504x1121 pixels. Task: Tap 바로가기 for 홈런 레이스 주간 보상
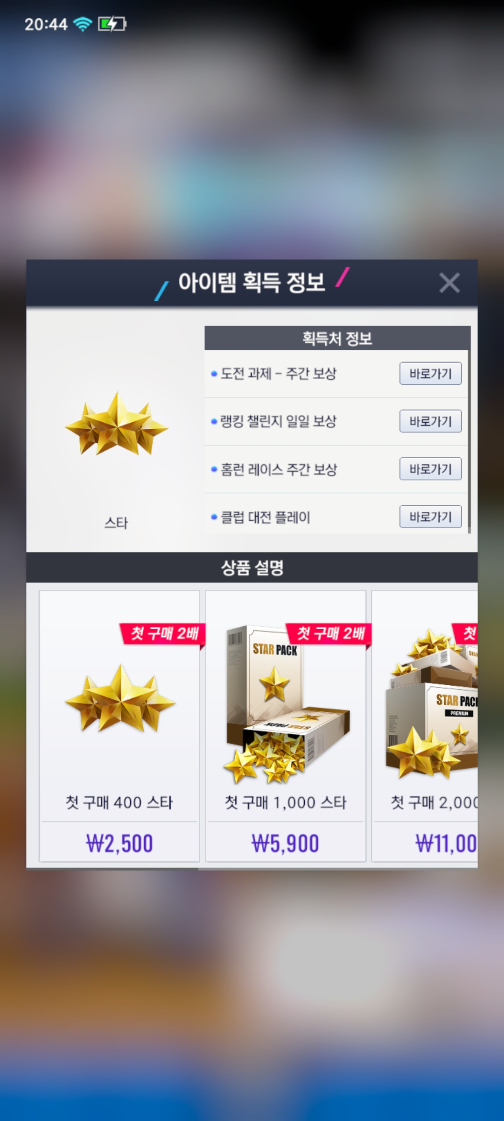coord(430,469)
